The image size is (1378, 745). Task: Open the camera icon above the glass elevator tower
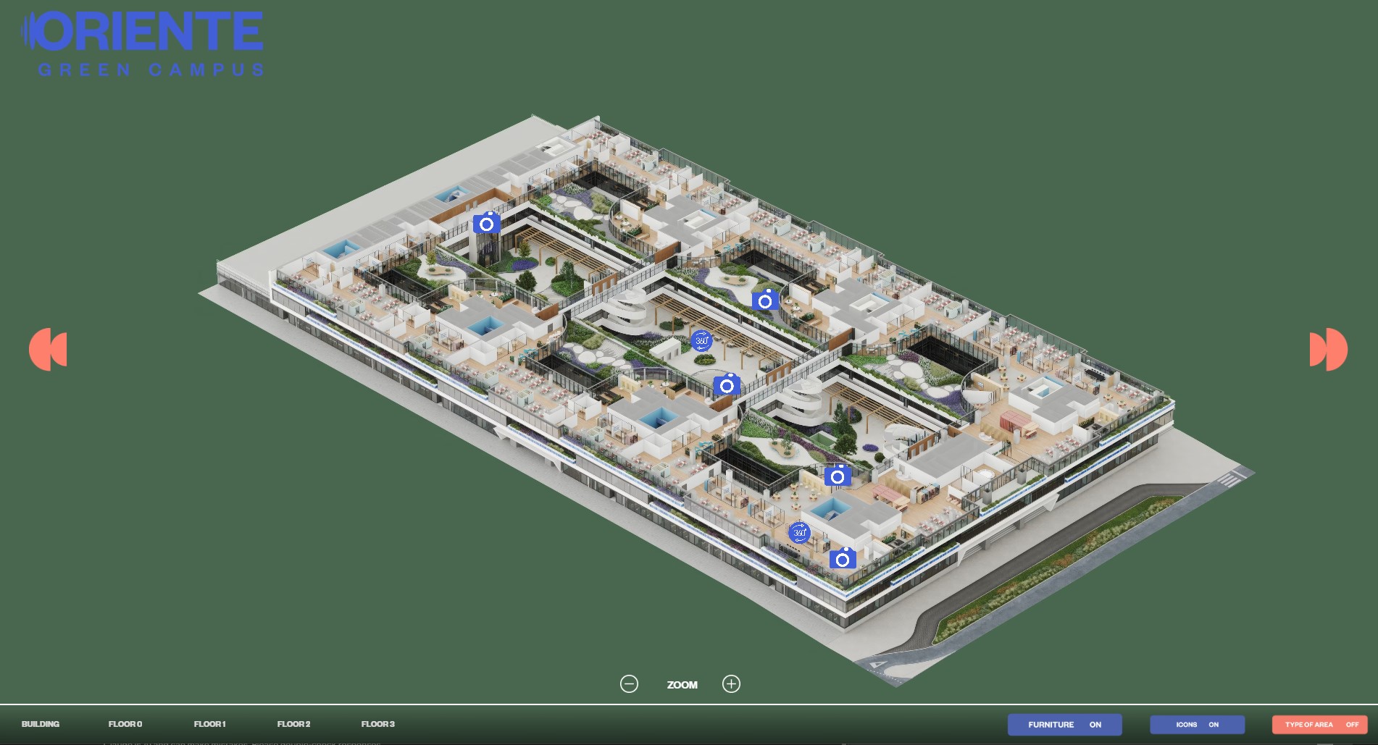click(x=487, y=223)
